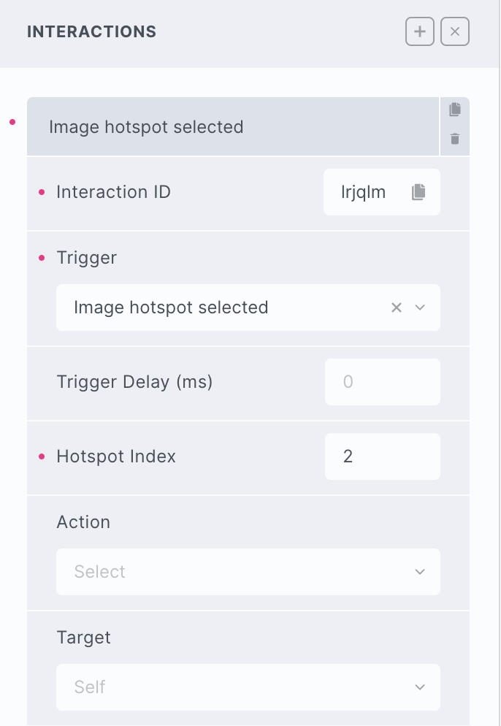
Task: Open the Target dropdown showing Self
Action: point(248,687)
